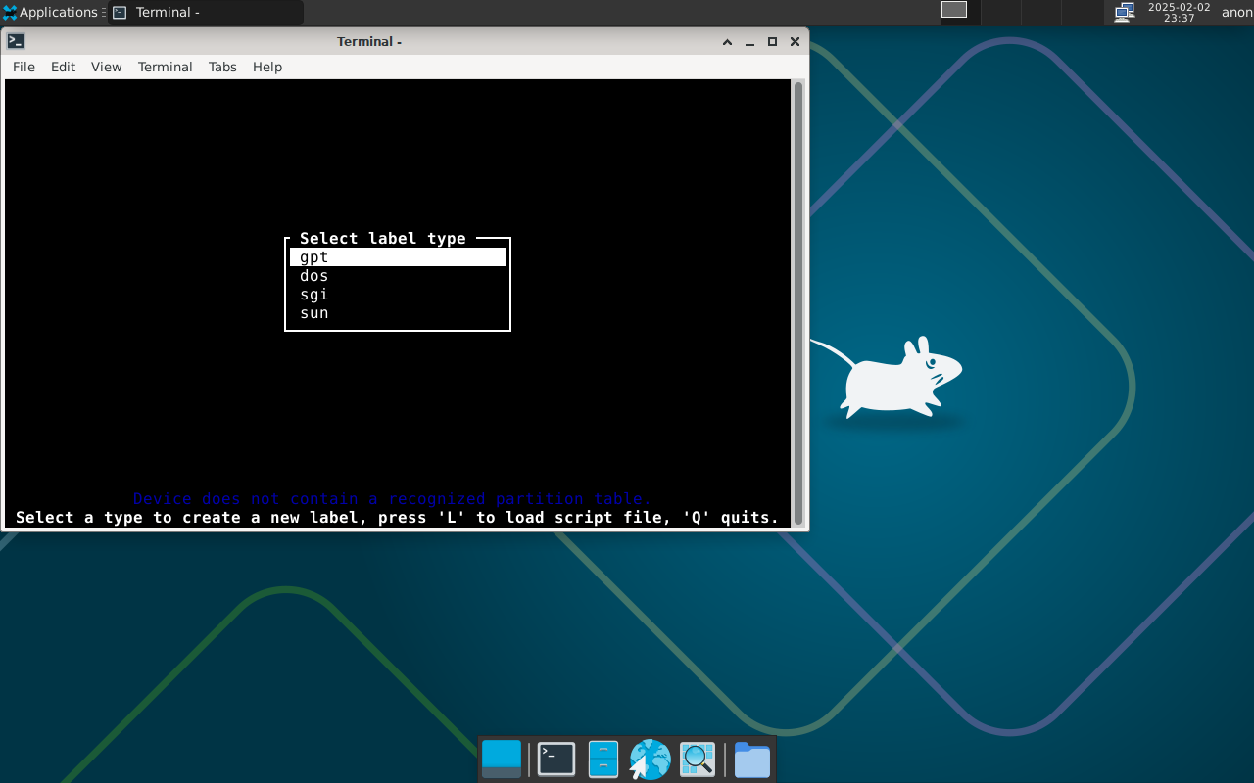Click the Show Desktop icon in dock
This screenshot has width=1254, height=783.
coord(502,760)
